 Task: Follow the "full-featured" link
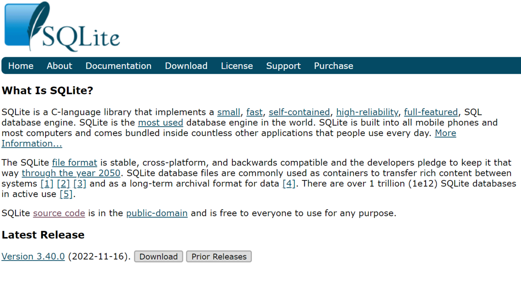click(431, 112)
